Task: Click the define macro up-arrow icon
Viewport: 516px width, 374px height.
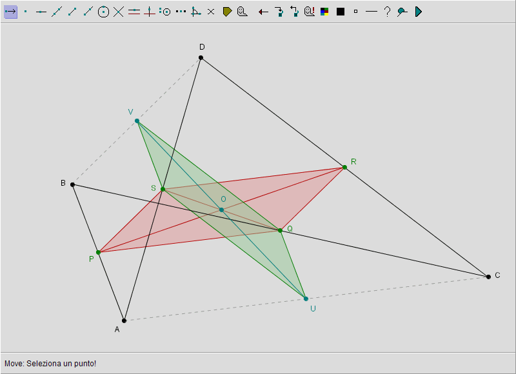Action: click(x=294, y=12)
